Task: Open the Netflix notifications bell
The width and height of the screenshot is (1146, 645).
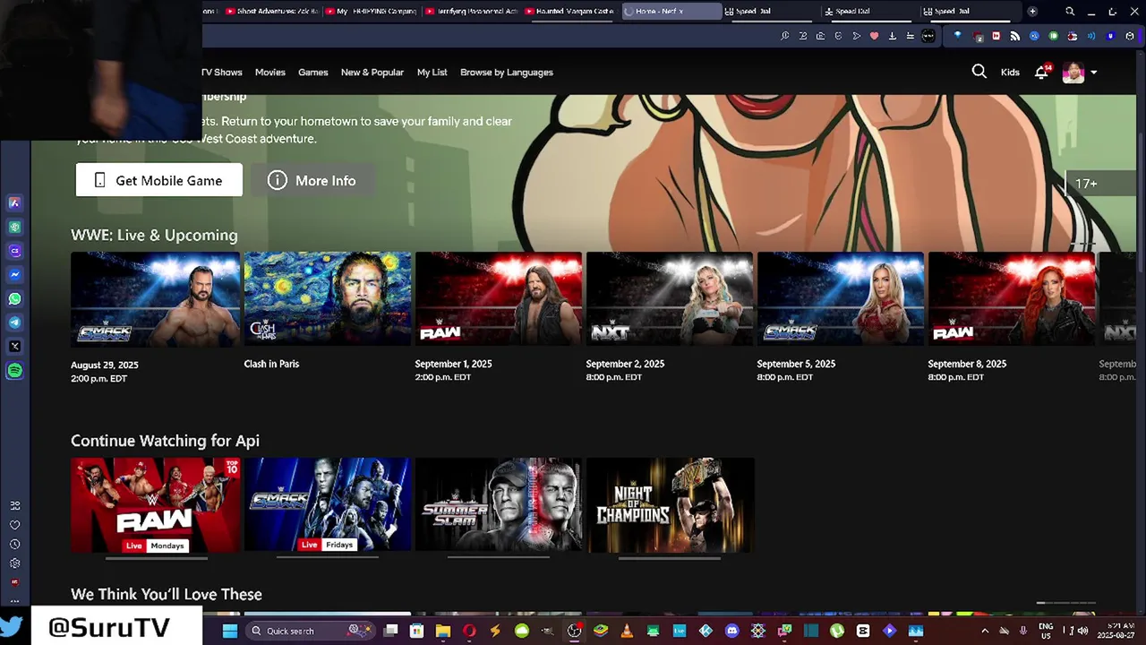Action: click(1041, 72)
